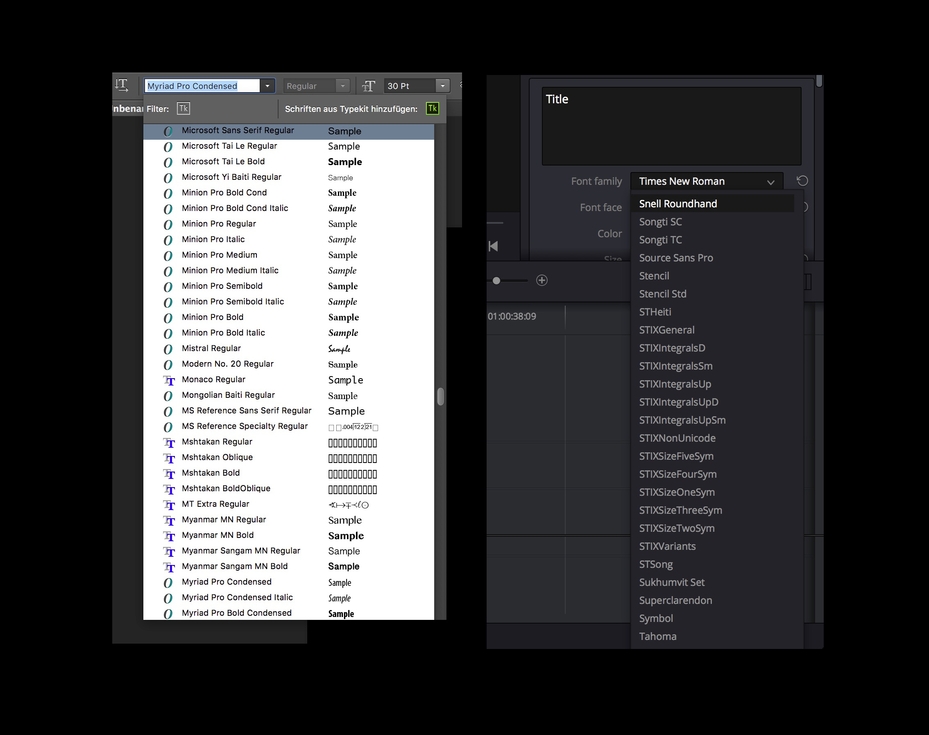Jump to the previous clip marker
Screen dimensions: 929x735
[493, 246]
